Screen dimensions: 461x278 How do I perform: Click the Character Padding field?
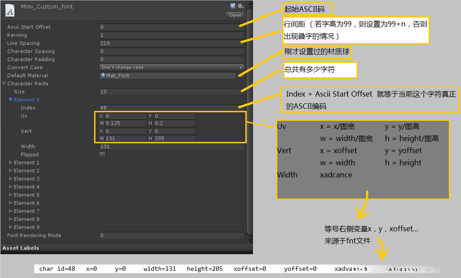172,59
